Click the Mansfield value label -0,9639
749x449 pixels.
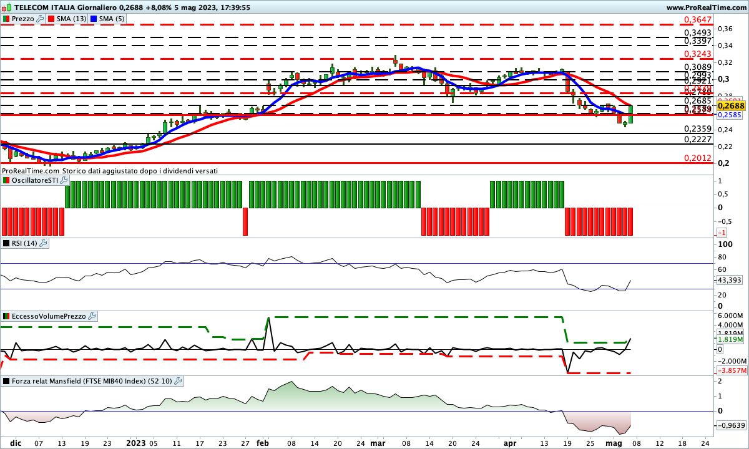tap(730, 425)
